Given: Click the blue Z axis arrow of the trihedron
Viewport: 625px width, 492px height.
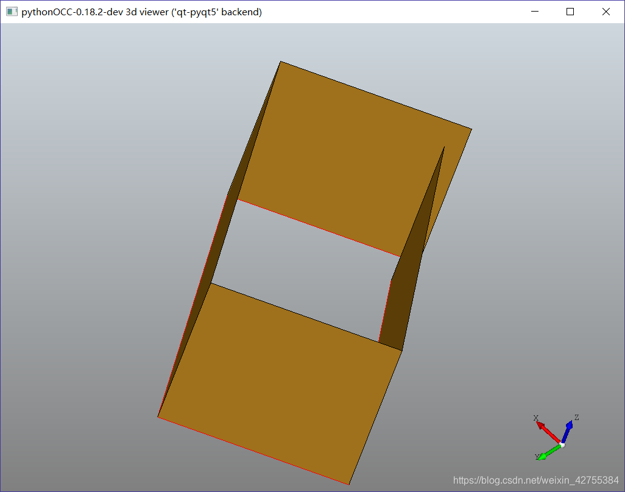Looking at the screenshot, I should [x=567, y=431].
